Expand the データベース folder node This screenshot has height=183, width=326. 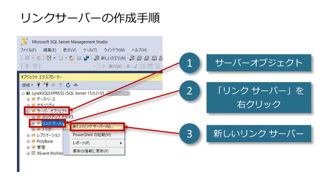(28, 99)
